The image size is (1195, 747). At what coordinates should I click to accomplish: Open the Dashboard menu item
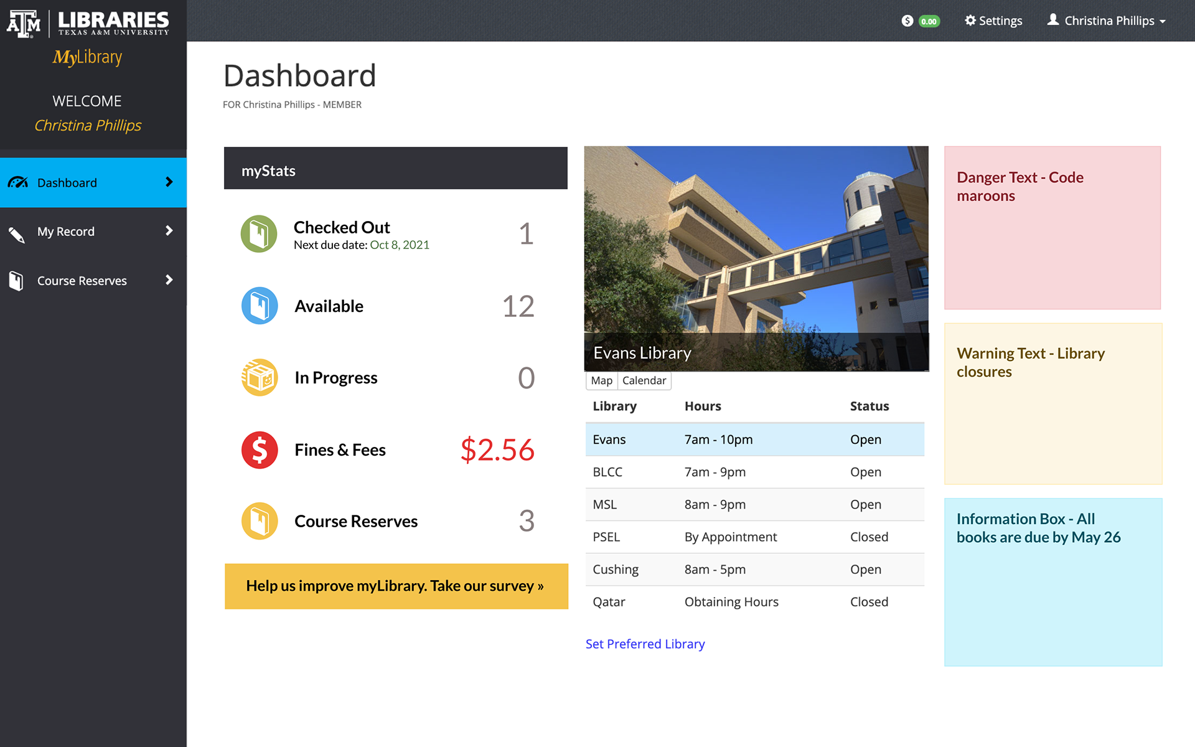[93, 182]
